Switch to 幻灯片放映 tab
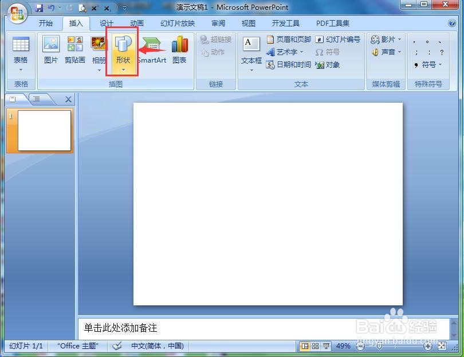Viewport: 464px width, 357px height. pos(178,23)
